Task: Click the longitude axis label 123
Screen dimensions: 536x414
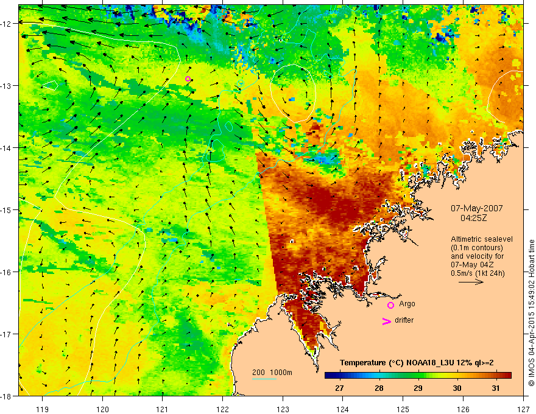Action: (283, 409)
